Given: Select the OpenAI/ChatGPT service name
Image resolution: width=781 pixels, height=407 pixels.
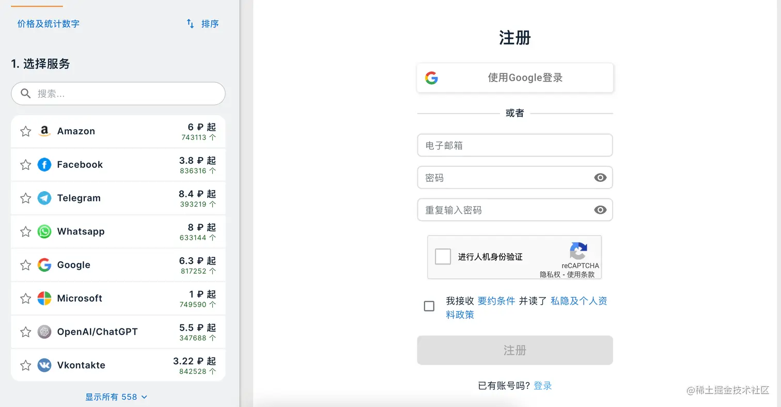Looking at the screenshot, I should 98,332.
